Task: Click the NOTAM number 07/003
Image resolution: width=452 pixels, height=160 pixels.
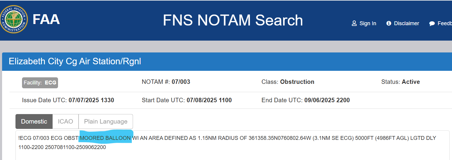Action: point(181,82)
